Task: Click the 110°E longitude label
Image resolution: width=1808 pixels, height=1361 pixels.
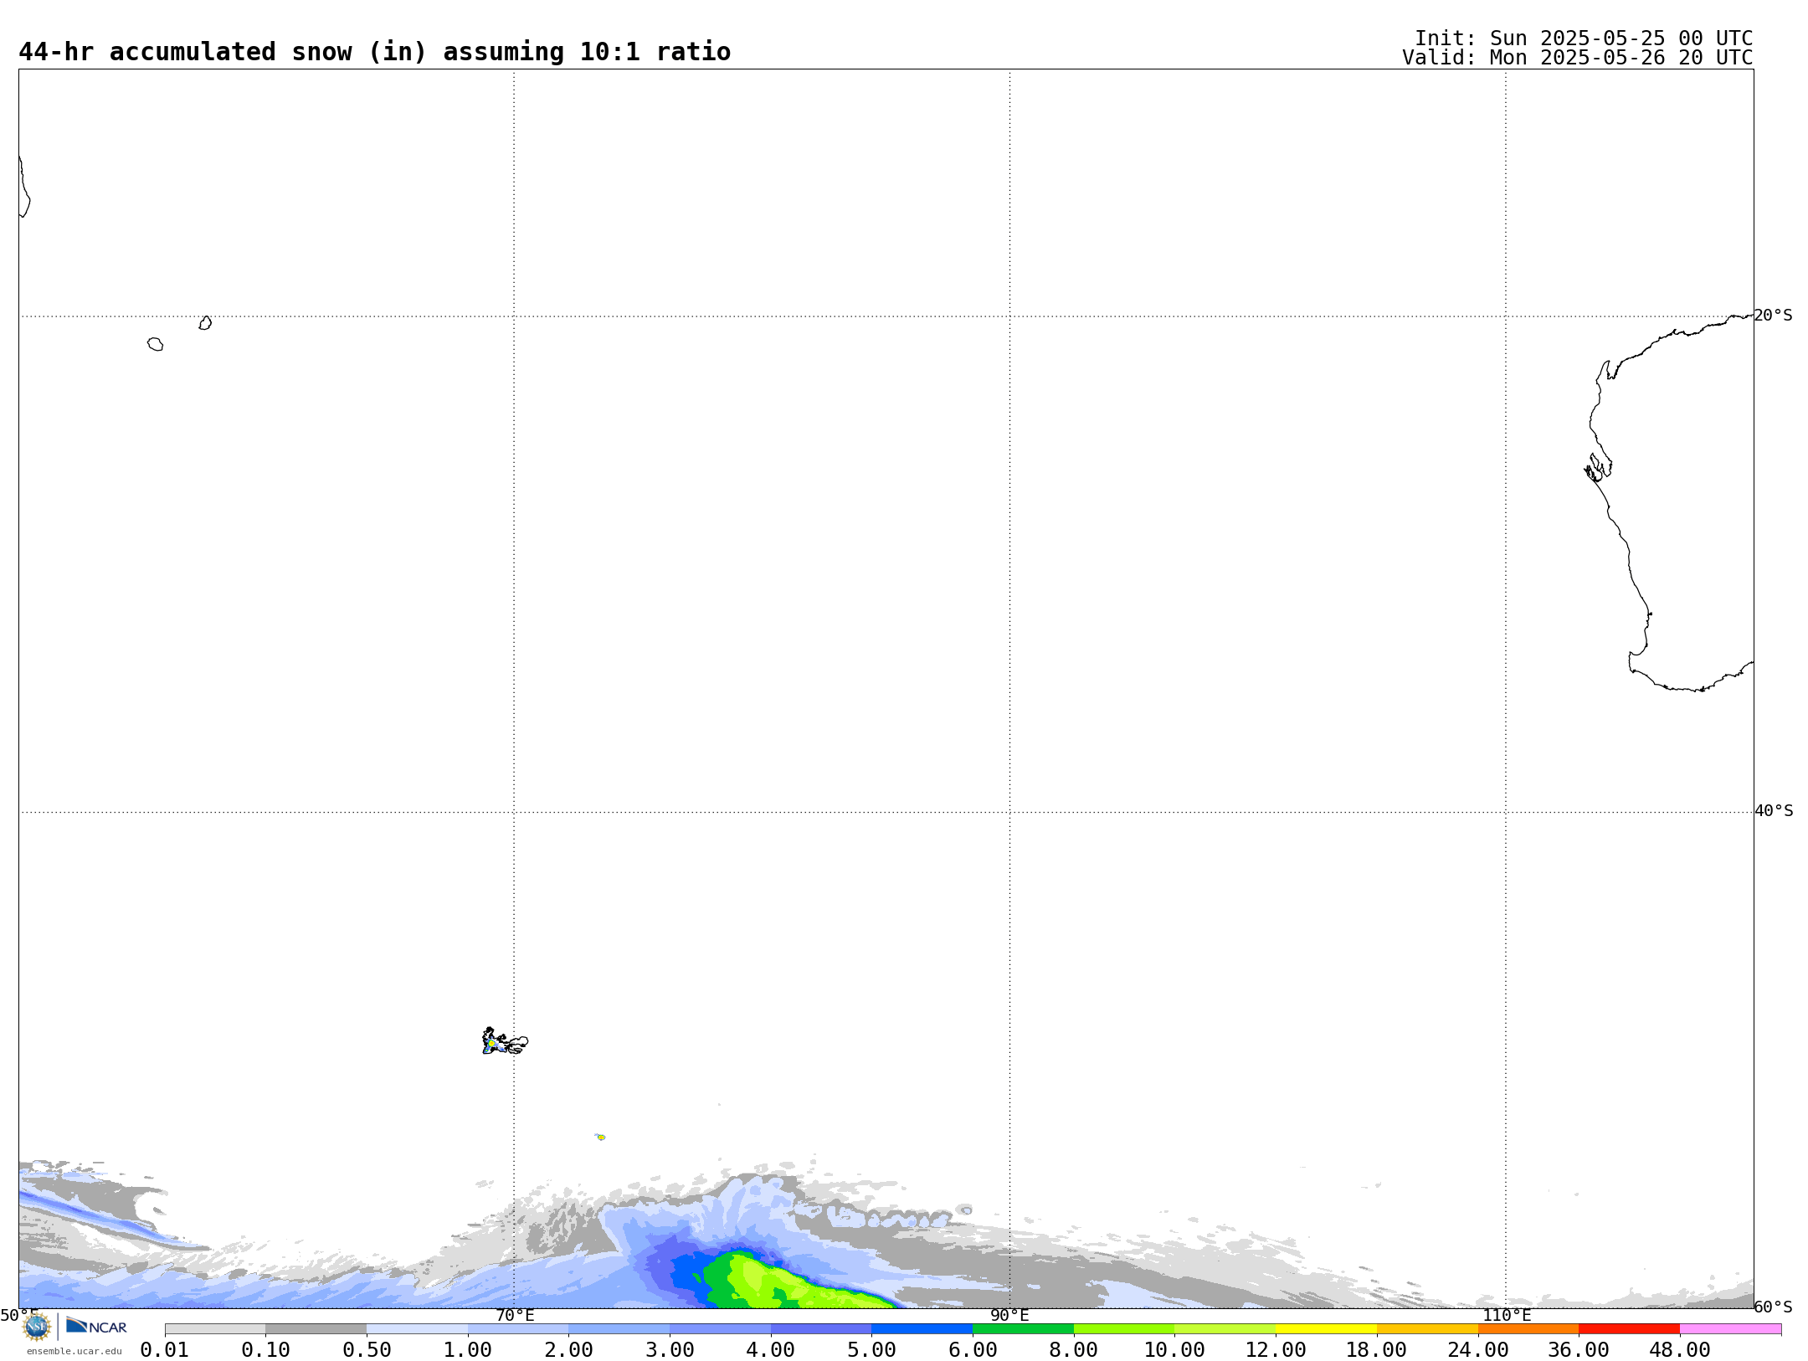Action: pos(1507,1315)
